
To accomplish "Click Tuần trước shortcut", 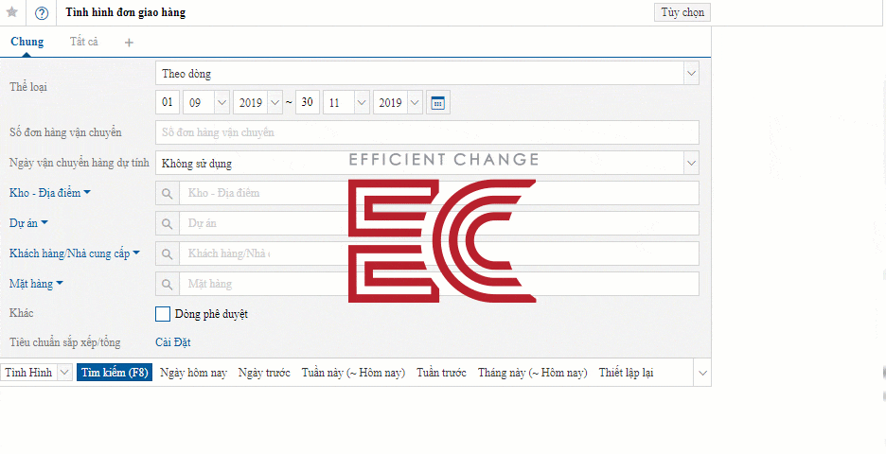I will coord(441,373).
